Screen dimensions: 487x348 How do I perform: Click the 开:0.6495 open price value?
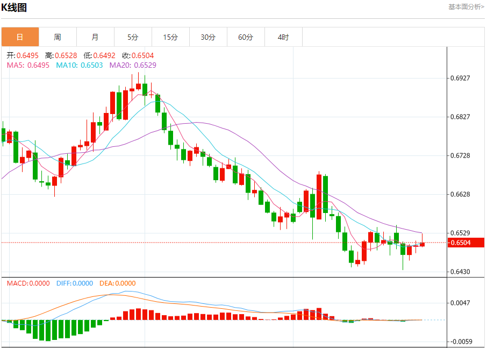coord(23,55)
